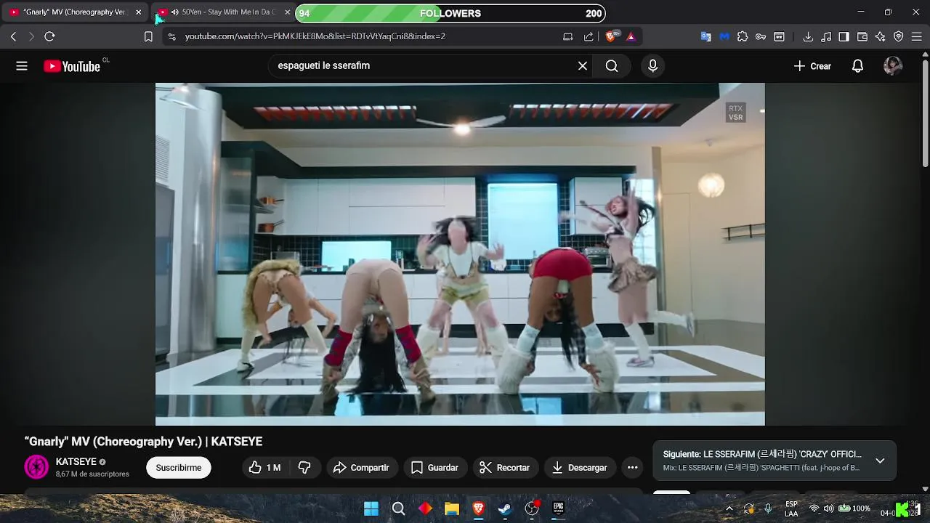The image size is (930, 523).
Task: Click Suscribirme button
Action: coord(179,468)
